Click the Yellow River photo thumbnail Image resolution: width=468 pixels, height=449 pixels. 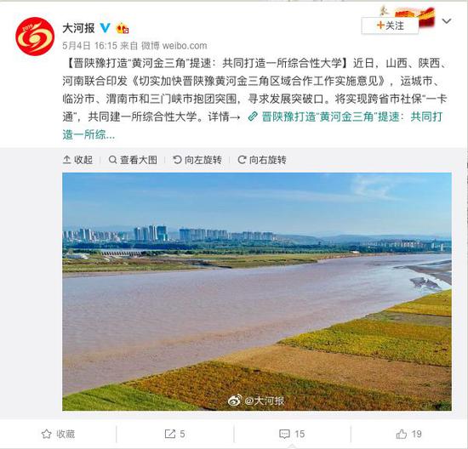coord(257,292)
